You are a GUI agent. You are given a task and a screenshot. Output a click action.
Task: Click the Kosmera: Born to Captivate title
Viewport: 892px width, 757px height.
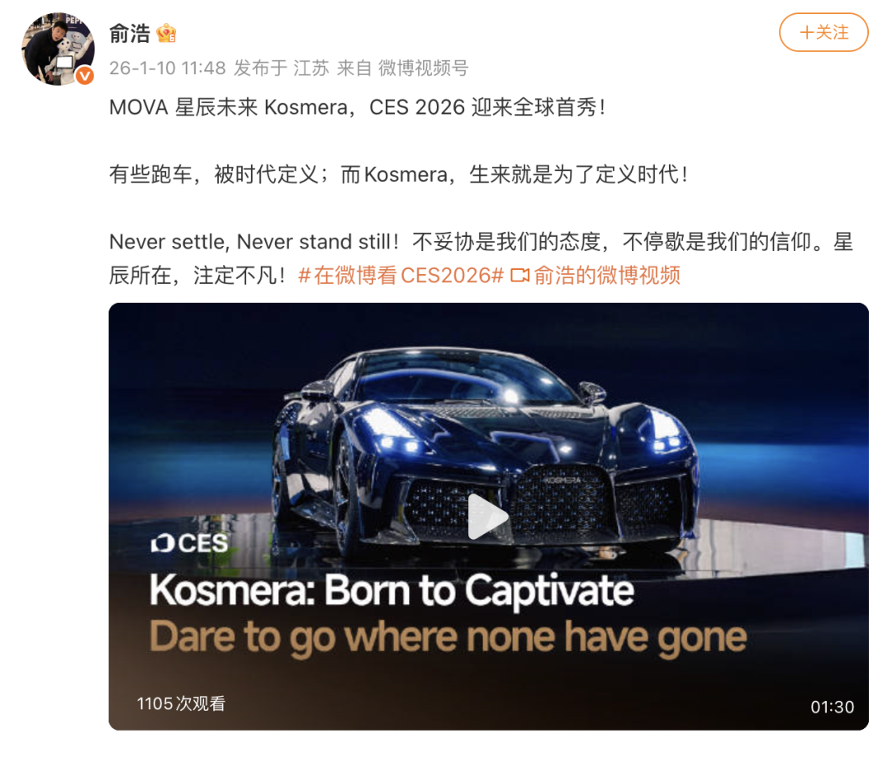pos(391,590)
